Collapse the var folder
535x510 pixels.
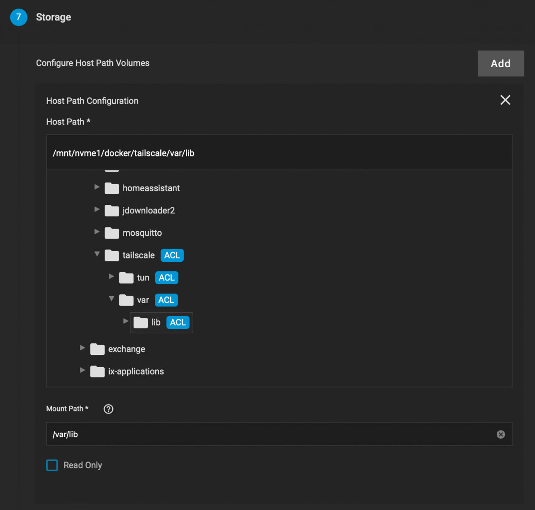point(111,299)
